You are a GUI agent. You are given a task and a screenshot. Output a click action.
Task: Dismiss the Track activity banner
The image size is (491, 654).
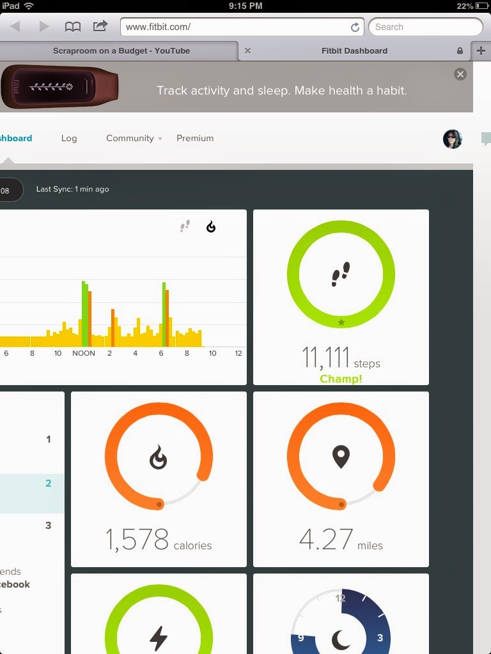(460, 74)
